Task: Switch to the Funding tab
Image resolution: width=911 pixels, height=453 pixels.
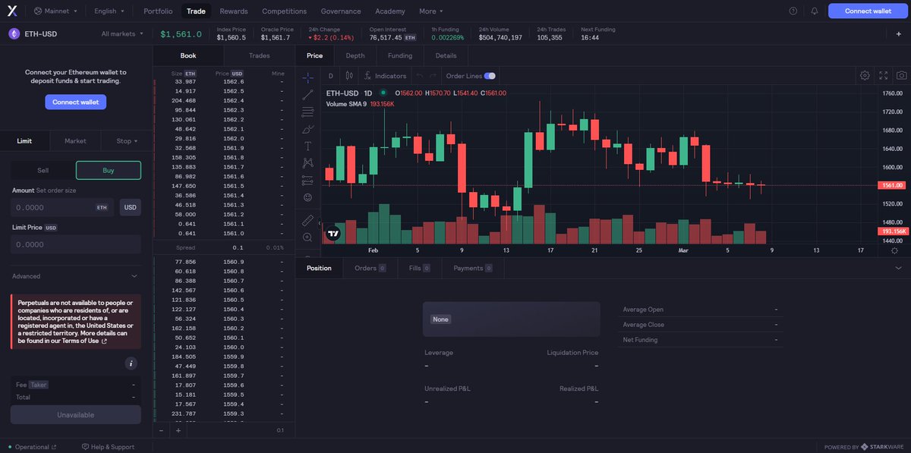Action: point(400,55)
